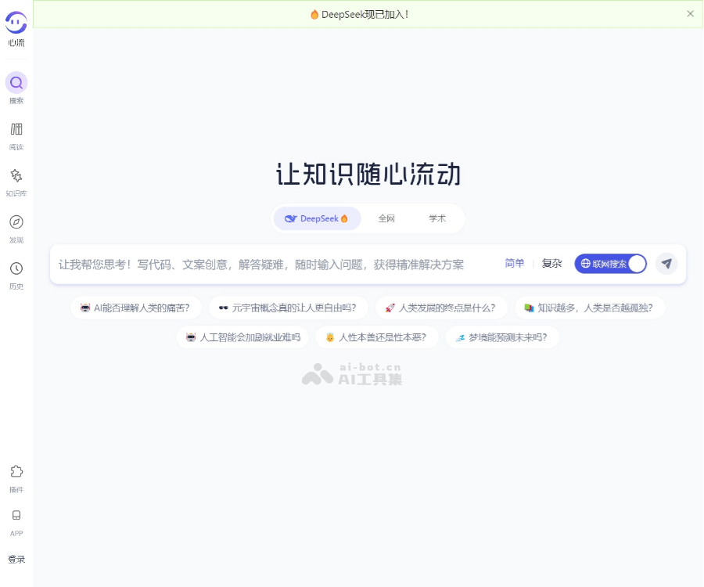
Task: Switch to 复杂 answer mode
Action: [x=551, y=264]
